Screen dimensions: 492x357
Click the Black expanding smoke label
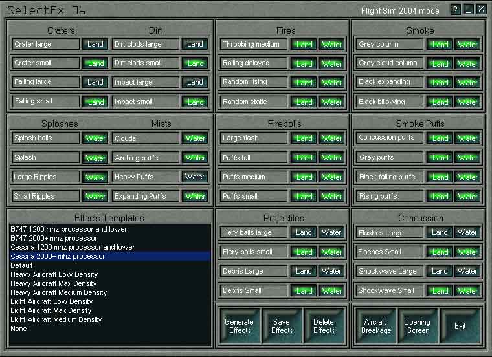pos(389,82)
